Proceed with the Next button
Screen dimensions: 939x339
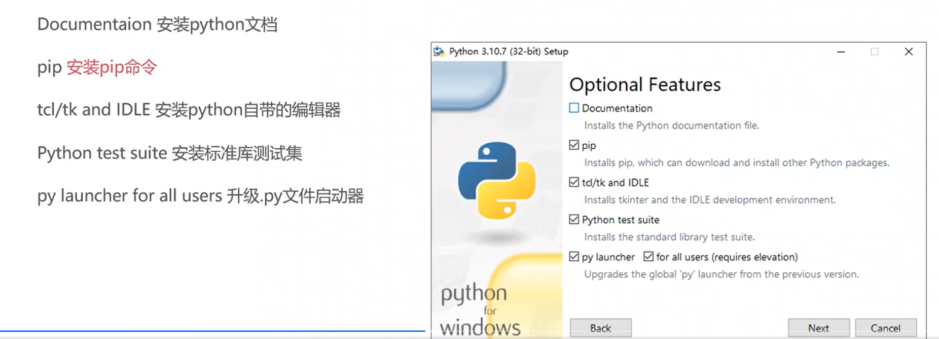coord(818,328)
